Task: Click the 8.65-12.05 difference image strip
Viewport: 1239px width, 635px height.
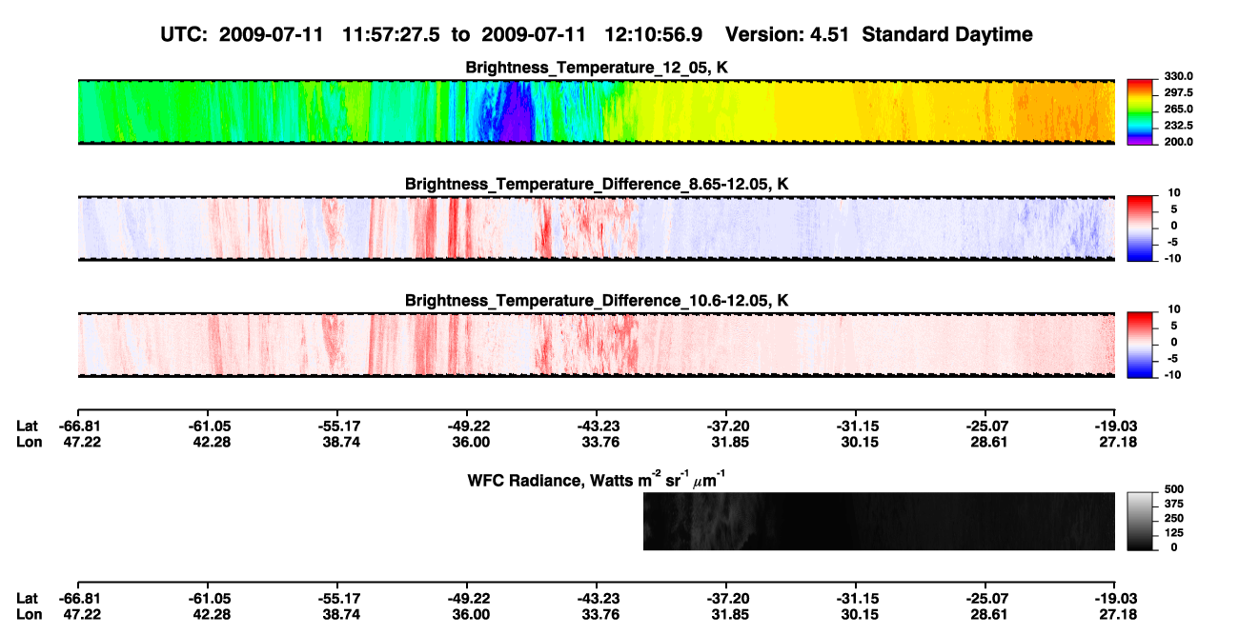Action: (596, 228)
